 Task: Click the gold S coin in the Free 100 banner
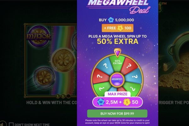tap(120, 28)
